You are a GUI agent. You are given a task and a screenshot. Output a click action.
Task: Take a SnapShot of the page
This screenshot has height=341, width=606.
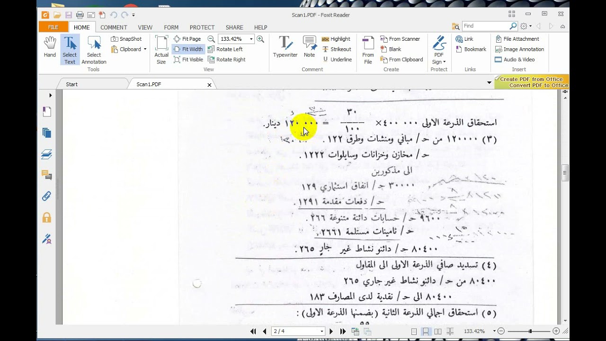coord(126,39)
